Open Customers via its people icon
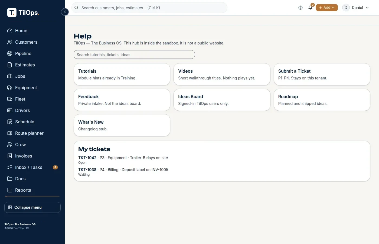The width and height of the screenshot is (379, 244). point(10,42)
